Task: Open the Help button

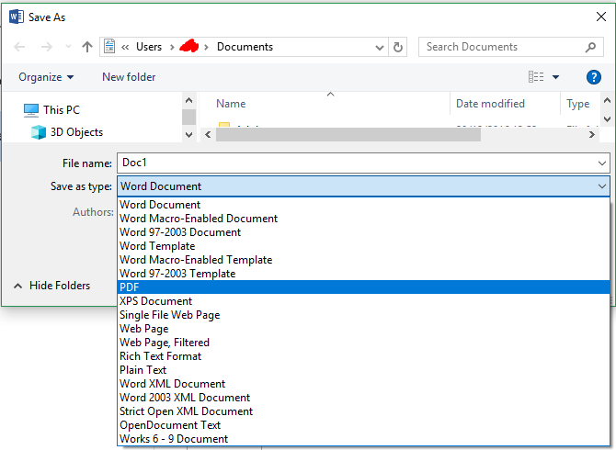Action: [x=593, y=77]
